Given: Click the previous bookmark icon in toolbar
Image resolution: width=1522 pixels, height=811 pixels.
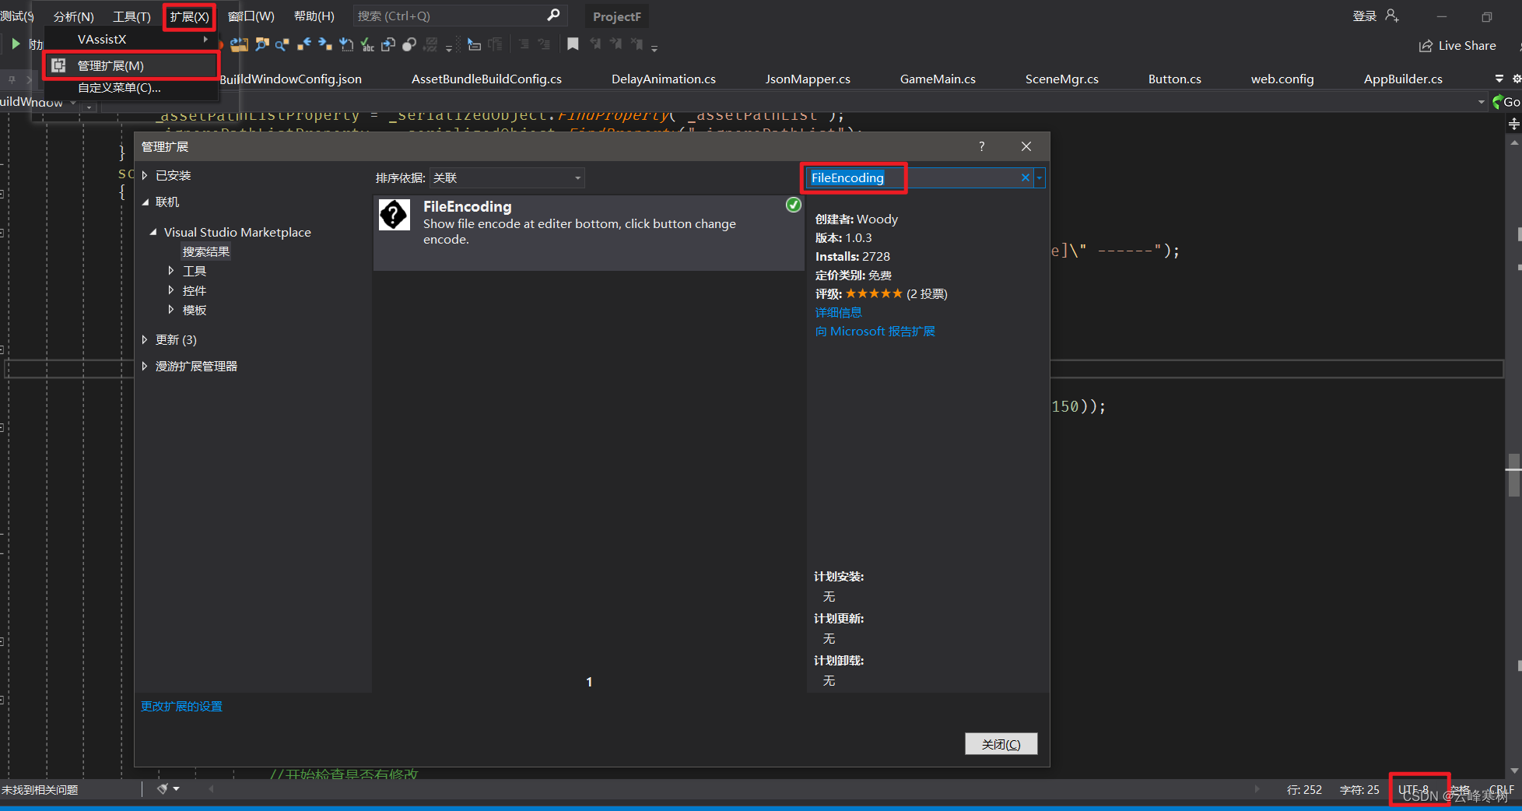Looking at the screenshot, I should (595, 44).
